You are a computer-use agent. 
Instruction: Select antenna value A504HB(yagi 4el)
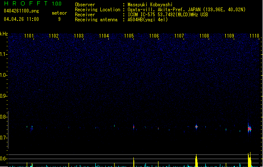(148, 20)
